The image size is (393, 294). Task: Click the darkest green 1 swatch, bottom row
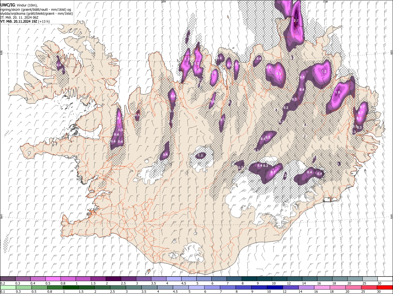(71, 287)
